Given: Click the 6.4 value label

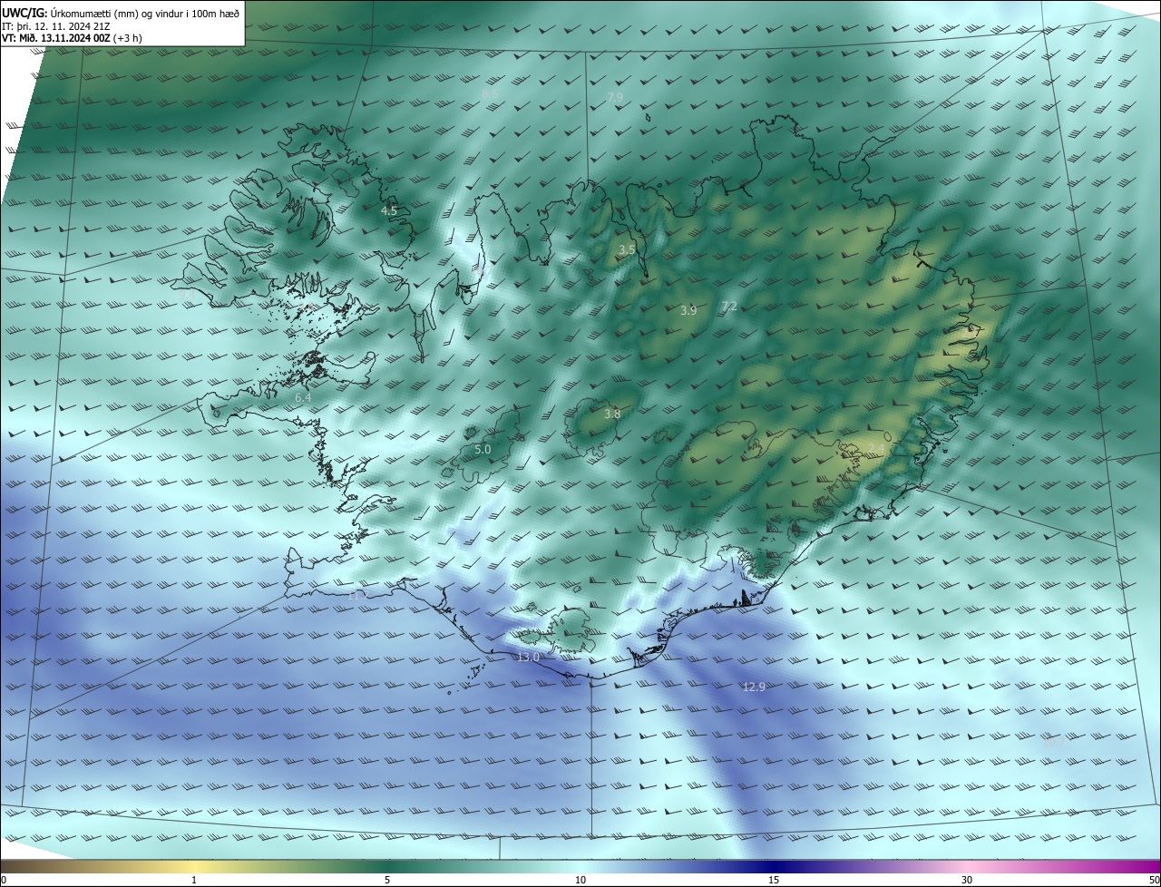Looking at the screenshot, I should [x=303, y=397].
